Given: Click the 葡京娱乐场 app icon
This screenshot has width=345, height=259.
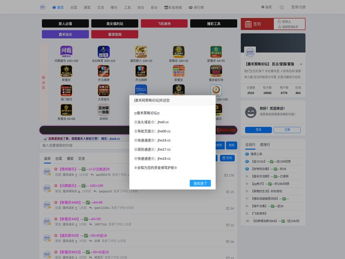Looking at the screenshot, I should [x=216, y=71].
